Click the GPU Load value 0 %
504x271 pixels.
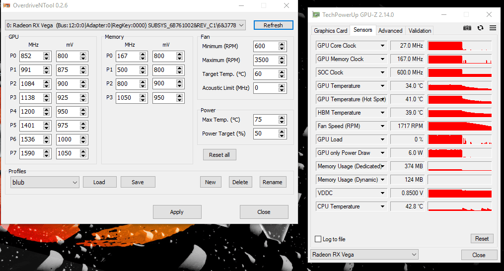[x=408, y=139]
